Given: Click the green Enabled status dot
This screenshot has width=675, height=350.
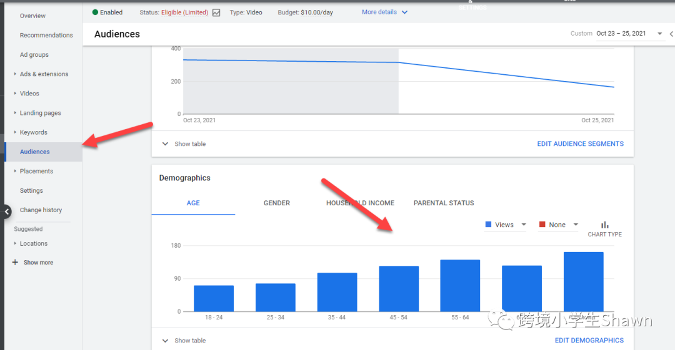Looking at the screenshot, I should tap(95, 12).
